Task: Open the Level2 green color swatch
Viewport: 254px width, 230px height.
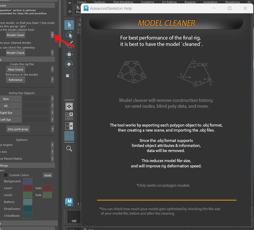Action: point(28,195)
